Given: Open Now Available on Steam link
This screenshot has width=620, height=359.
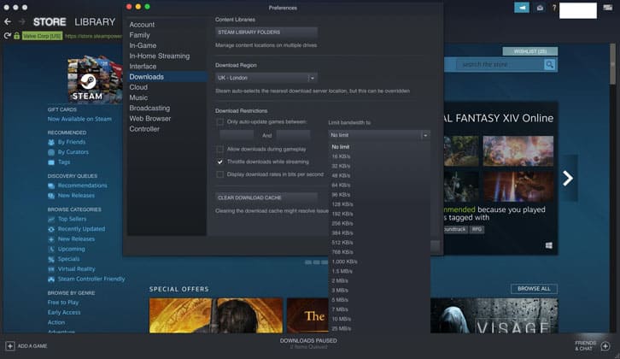Looking at the screenshot, I should point(79,119).
